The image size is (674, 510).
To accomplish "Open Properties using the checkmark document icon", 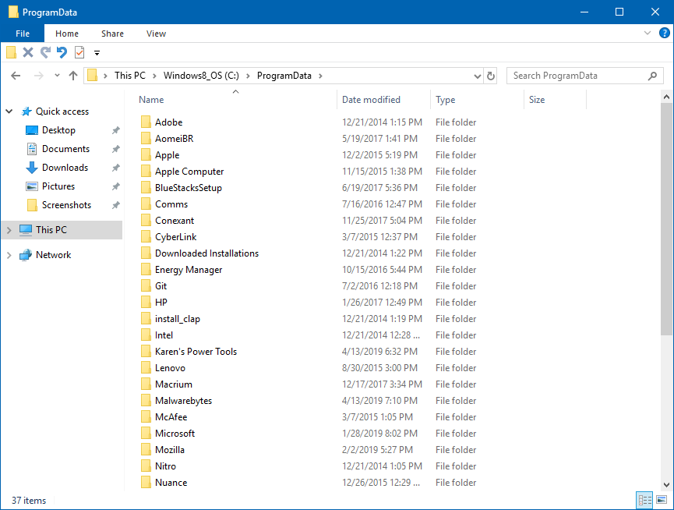I will 79,53.
